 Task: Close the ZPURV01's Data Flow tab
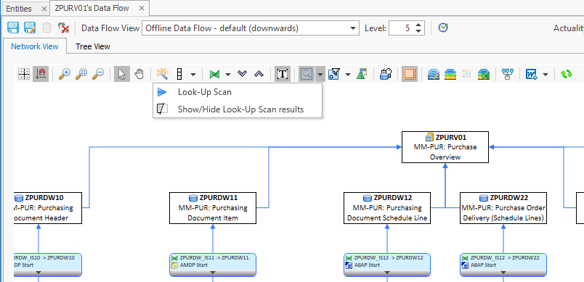(x=142, y=8)
